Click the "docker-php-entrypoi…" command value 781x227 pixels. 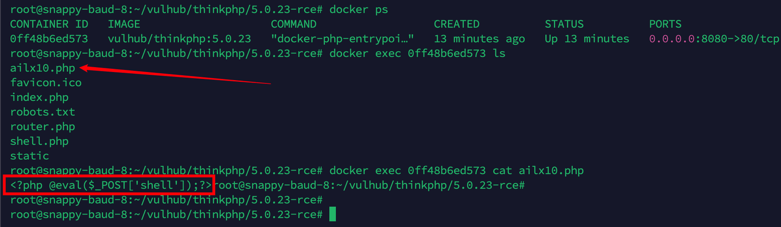(x=342, y=39)
